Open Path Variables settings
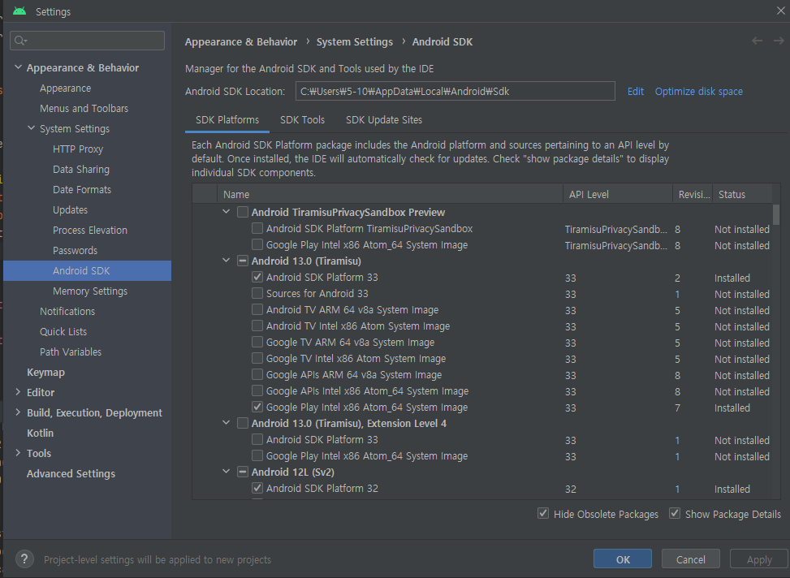 pyautogui.click(x=71, y=352)
